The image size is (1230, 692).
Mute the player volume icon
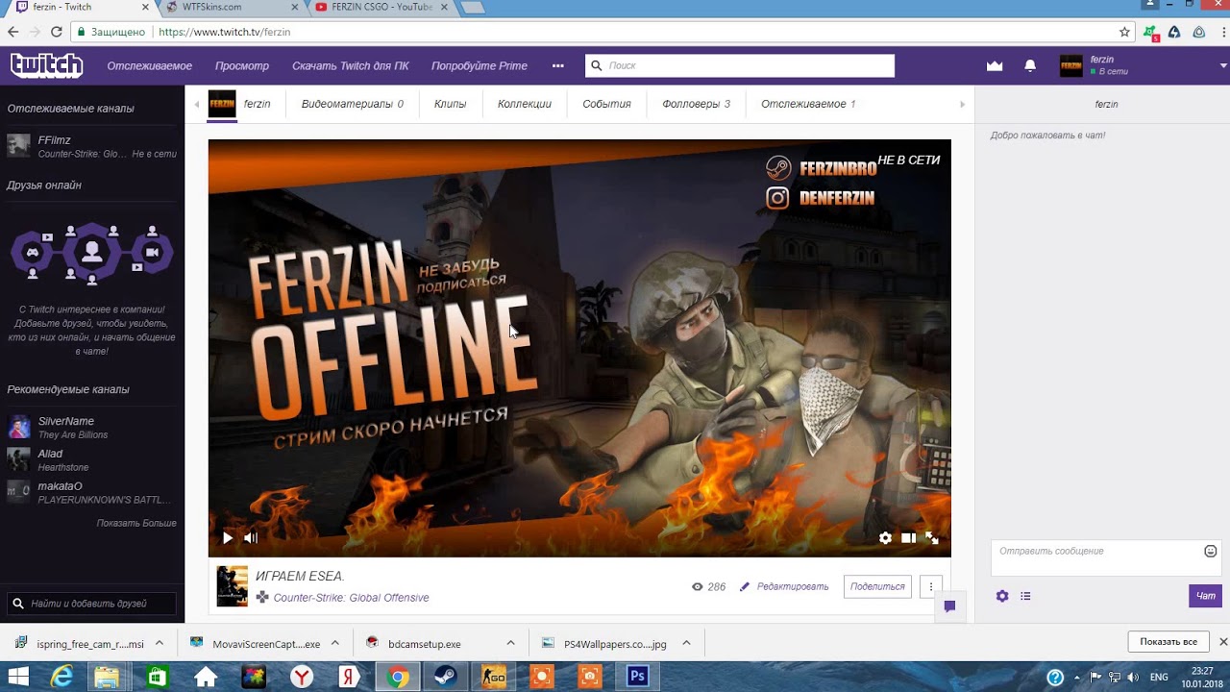251,538
